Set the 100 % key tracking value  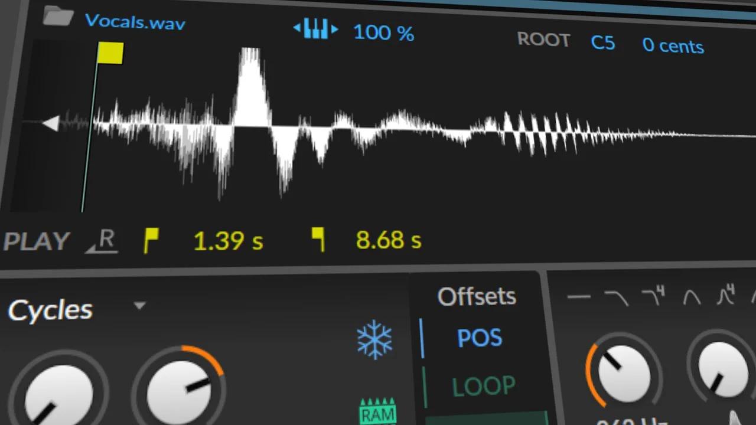(x=383, y=32)
